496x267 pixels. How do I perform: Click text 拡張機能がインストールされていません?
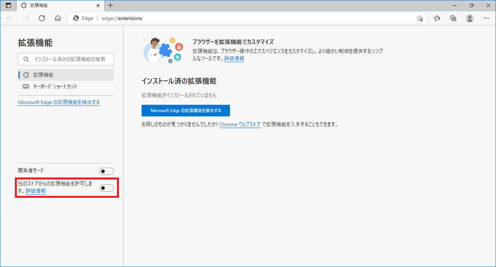[x=179, y=95]
